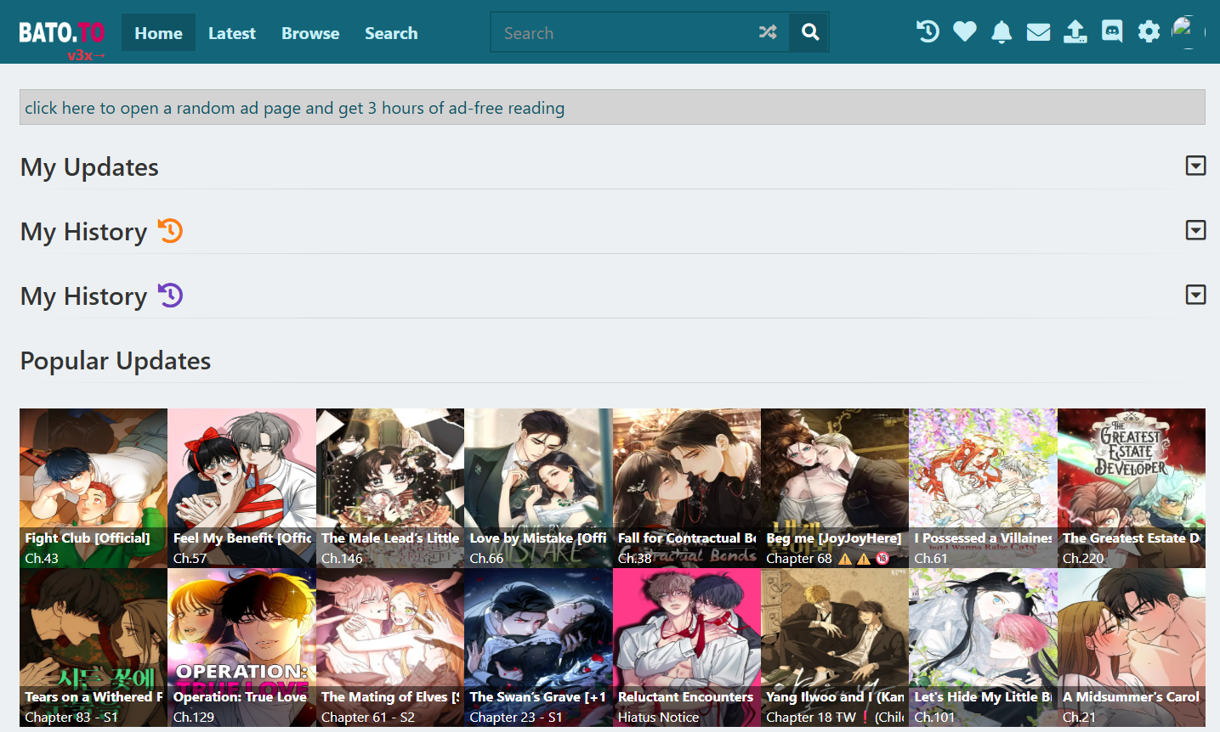Go to the BATO.TO logo homepage
The height and width of the screenshot is (732, 1220).
[62, 32]
